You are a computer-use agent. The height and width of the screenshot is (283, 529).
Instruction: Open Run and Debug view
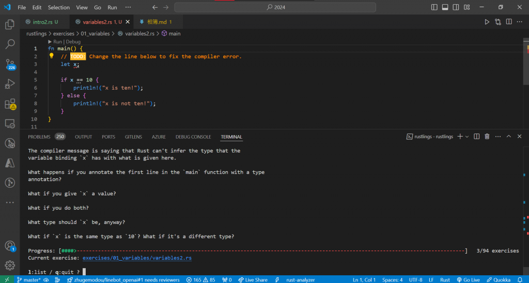click(x=10, y=84)
